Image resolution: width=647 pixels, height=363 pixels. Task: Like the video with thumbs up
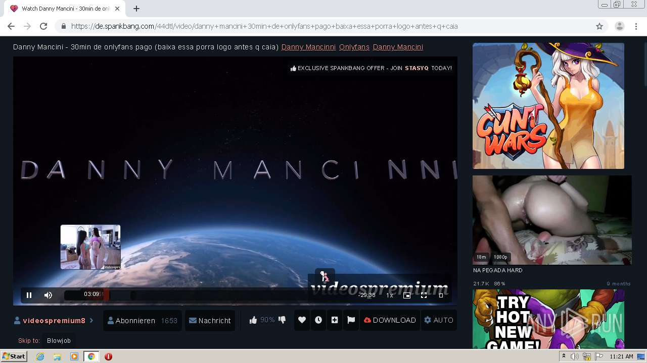click(x=253, y=320)
